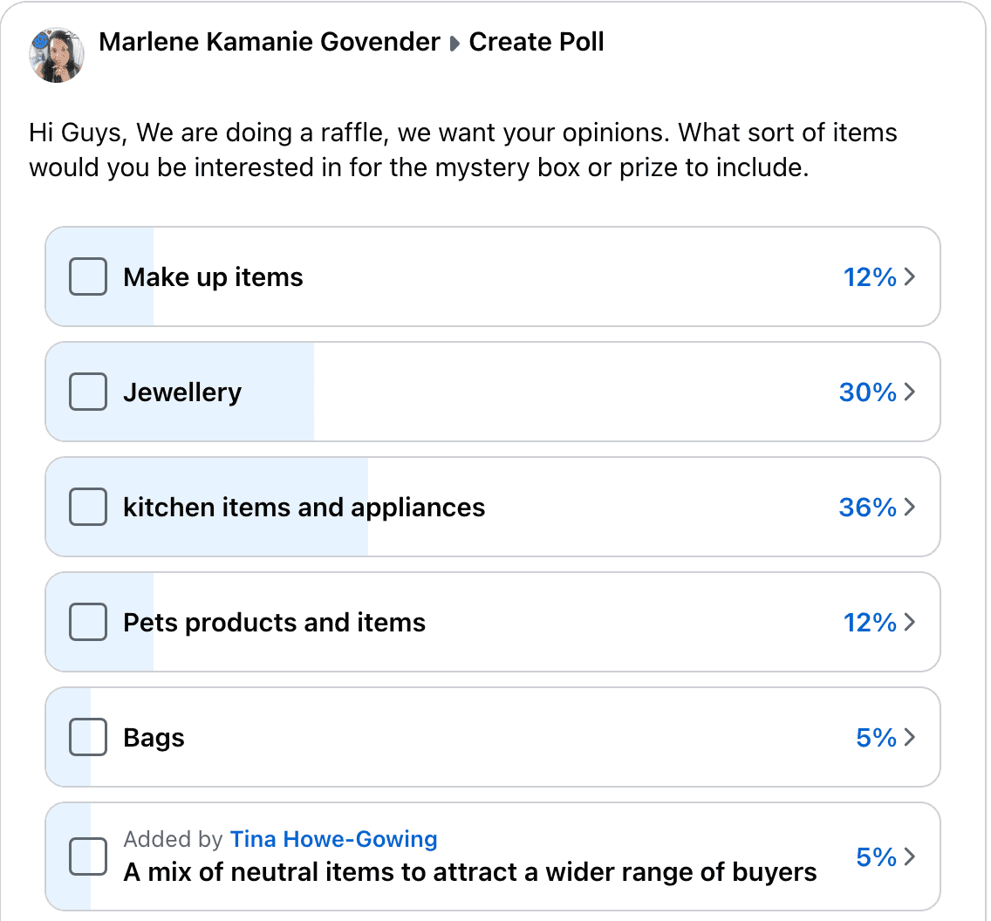Check the Bags poll option
This screenshot has height=921, width=991.
(88, 738)
